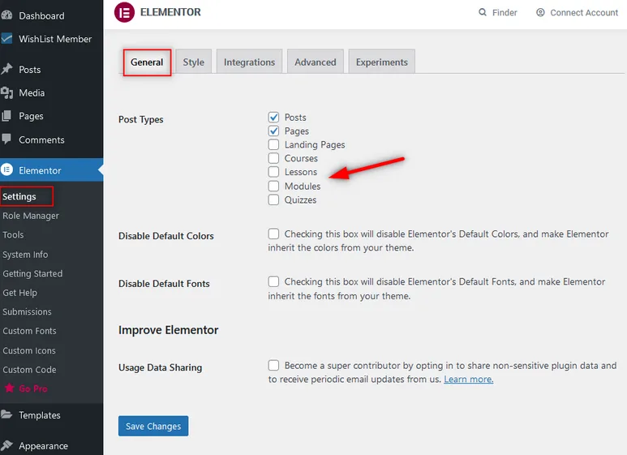Toggle the Disable Default Colors checkbox

pyautogui.click(x=273, y=234)
